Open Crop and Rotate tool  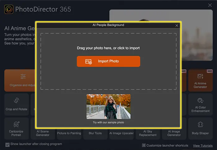(x=16, y=104)
